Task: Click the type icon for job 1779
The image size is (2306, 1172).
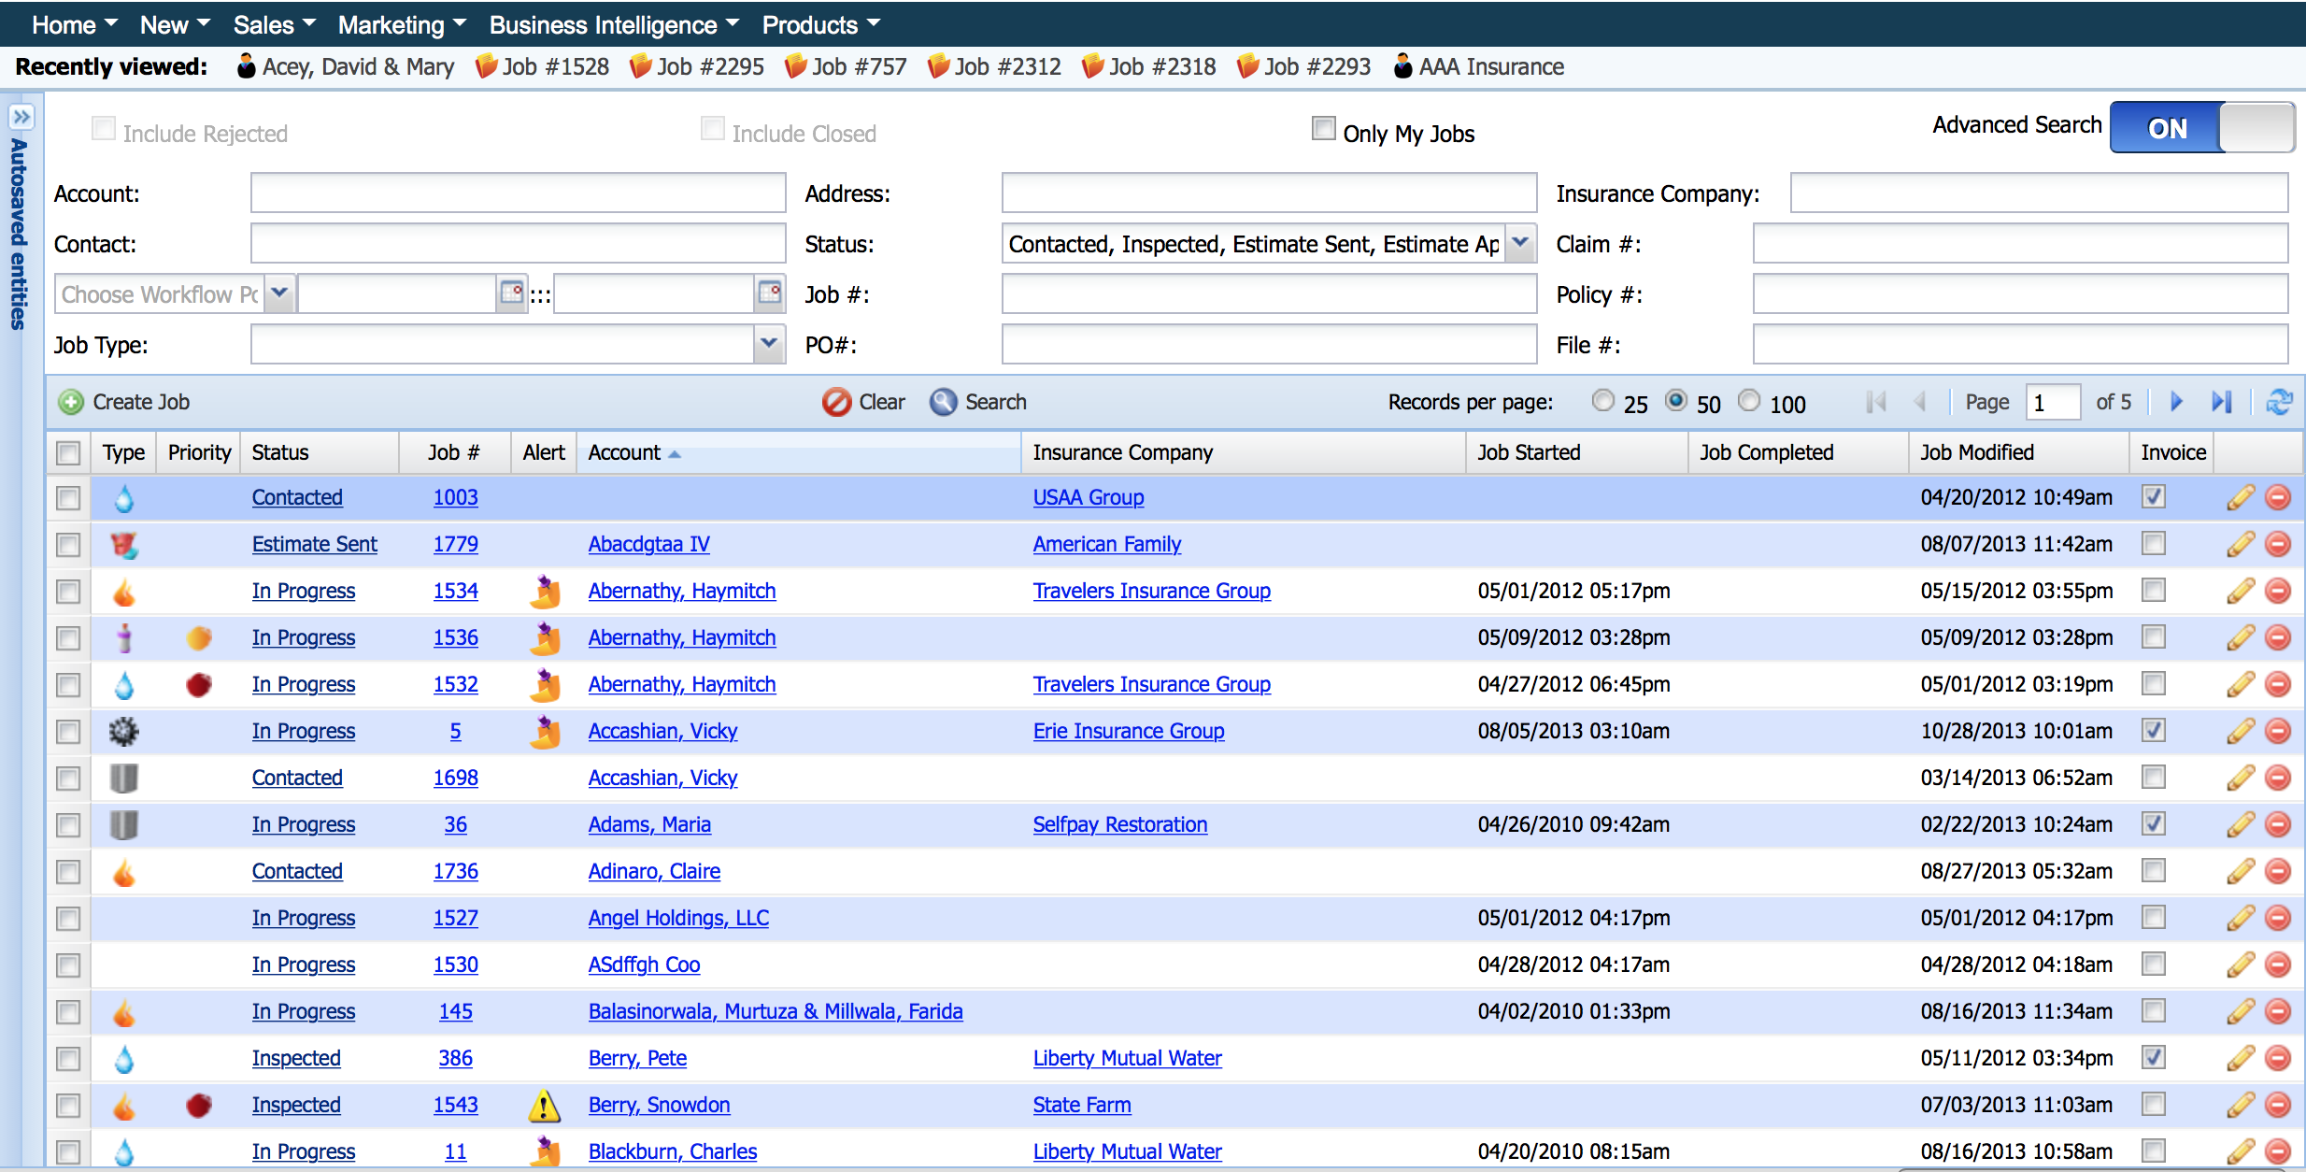Action: pyautogui.click(x=123, y=544)
